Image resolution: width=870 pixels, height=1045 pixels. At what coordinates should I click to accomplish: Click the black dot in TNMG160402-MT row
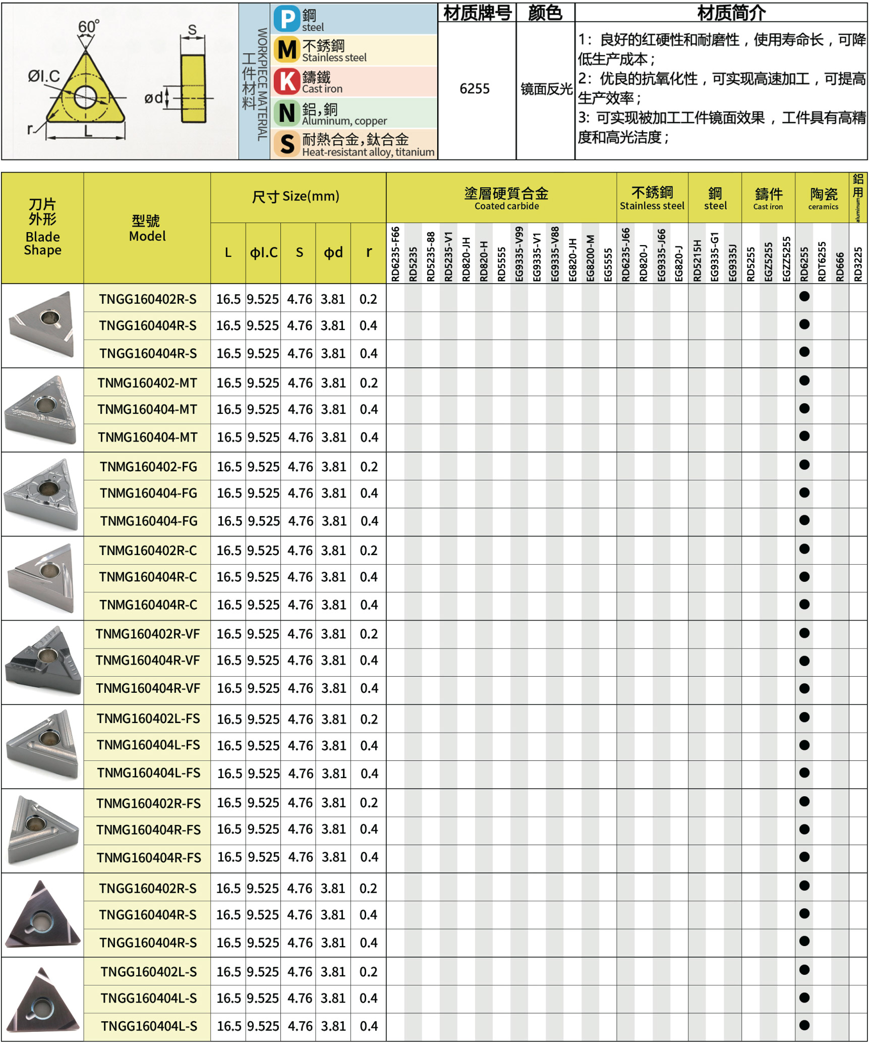[804, 381]
